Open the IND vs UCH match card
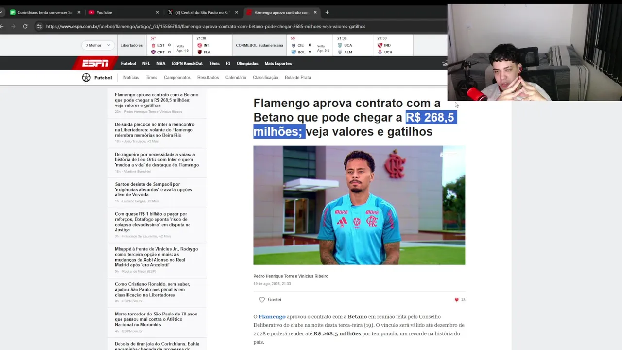Screen dimensions: 622x350 pyautogui.click(x=393, y=45)
